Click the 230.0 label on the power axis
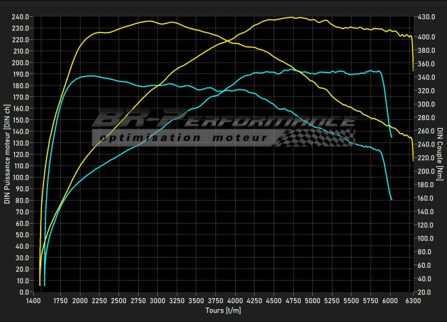The image size is (447, 322). click(20, 28)
